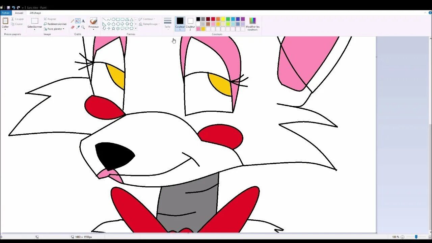Choose the Rounded rectangle shape
Image resolution: width=432 pixels, height=243 pixels.
123,19
